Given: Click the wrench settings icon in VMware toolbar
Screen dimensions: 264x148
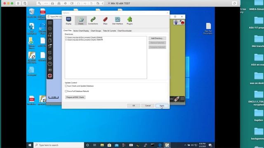Looking at the screenshot, I should [x=40, y=3].
